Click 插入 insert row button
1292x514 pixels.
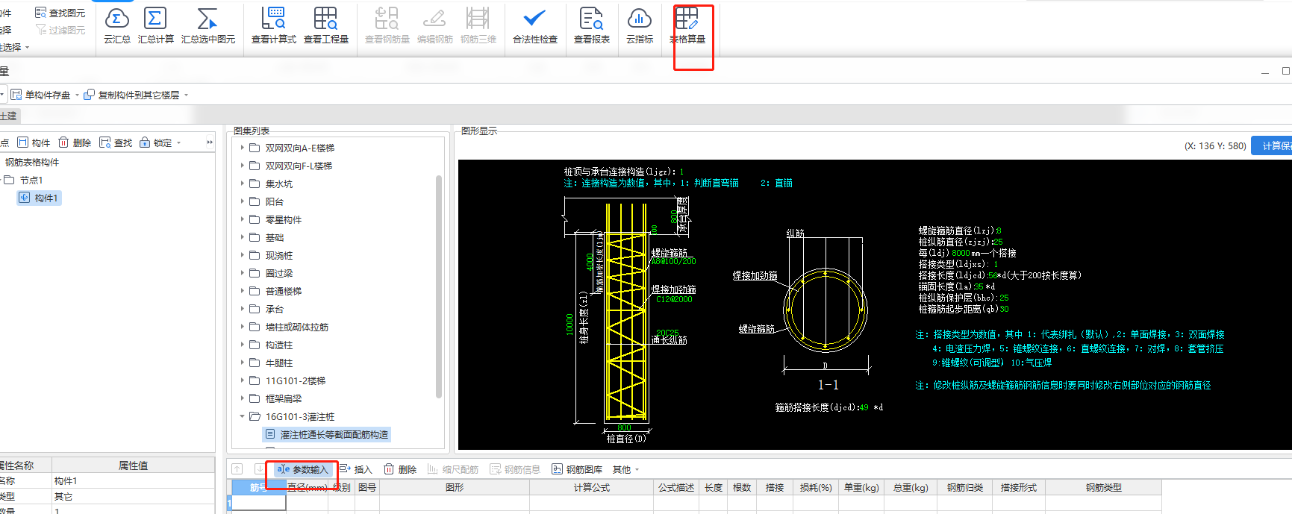click(x=355, y=469)
